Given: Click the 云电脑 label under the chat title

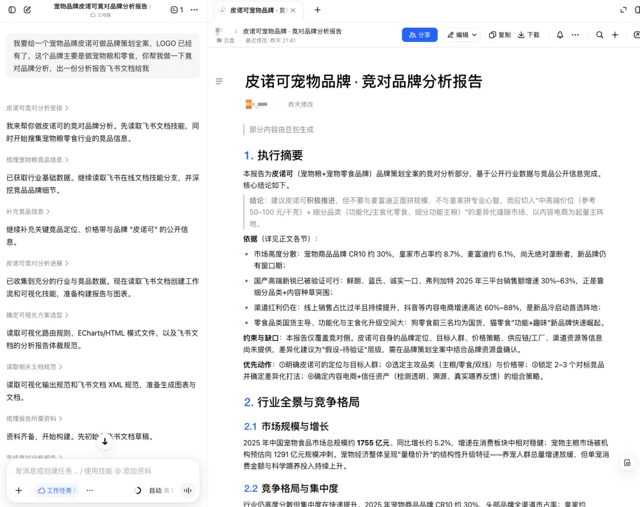Looking at the screenshot, I should pyautogui.click(x=101, y=15).
